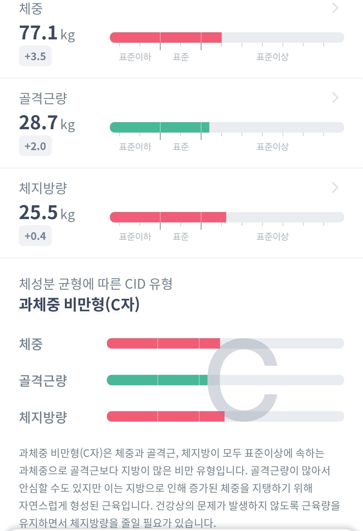Tap the large gray C shape graphic
363x531 pixels.
[242, 380]
